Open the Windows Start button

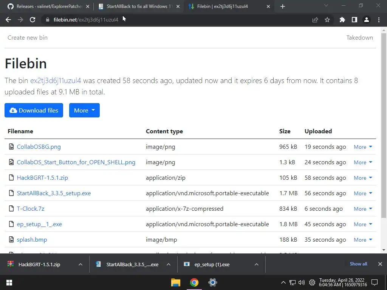(9, 282)
